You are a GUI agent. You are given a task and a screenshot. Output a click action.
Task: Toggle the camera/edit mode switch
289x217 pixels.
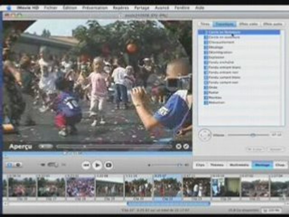pyautogui.click(x=53, y=165)
